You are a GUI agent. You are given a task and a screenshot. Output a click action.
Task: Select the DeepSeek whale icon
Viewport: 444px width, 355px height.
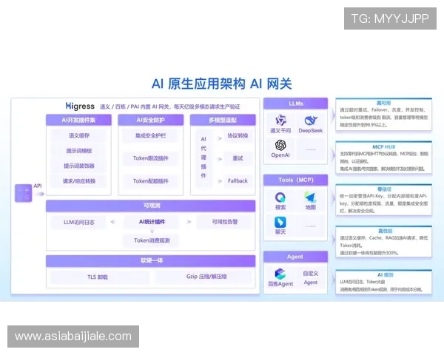coord(311,121)
